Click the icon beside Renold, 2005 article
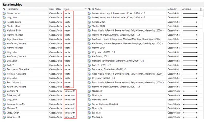Image resolution: width=206 pixels, height=122 pixels. point(89,22)
